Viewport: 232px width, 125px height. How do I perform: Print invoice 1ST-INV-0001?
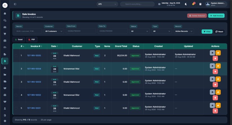point(212,105)
